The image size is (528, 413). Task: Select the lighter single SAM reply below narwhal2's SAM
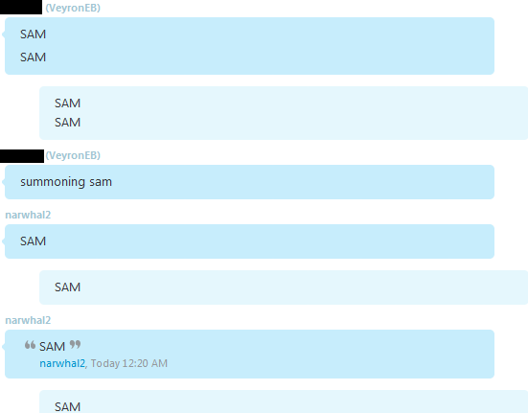tap(284, 287)
